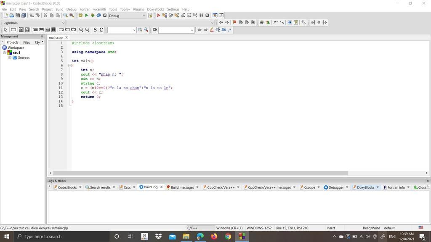This screenshot has height=242, width=431.
Task: Close the main.cpp editor tab
Action: [x=67, y=37]
